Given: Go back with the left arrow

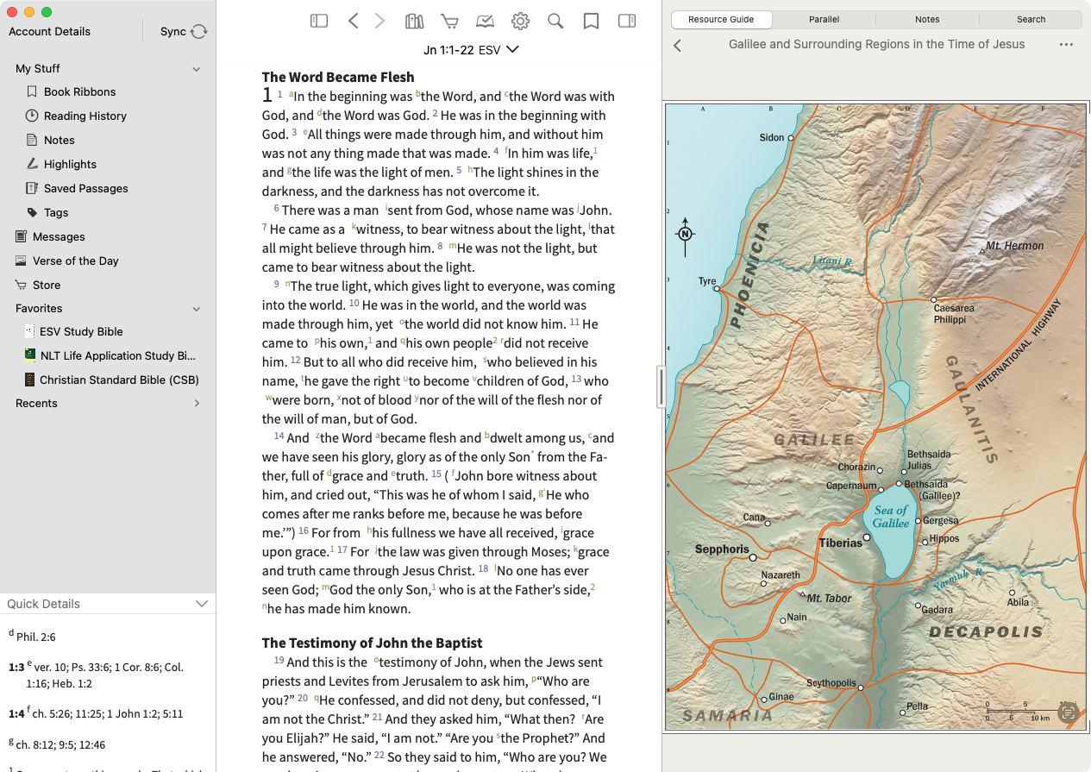Looking at the screenshot, I should pyautogui.click(x=353, y=21).
